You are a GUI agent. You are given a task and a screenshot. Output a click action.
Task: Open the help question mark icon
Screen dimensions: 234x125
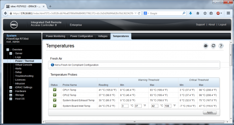pyautogui.click(x=221, y=46)
